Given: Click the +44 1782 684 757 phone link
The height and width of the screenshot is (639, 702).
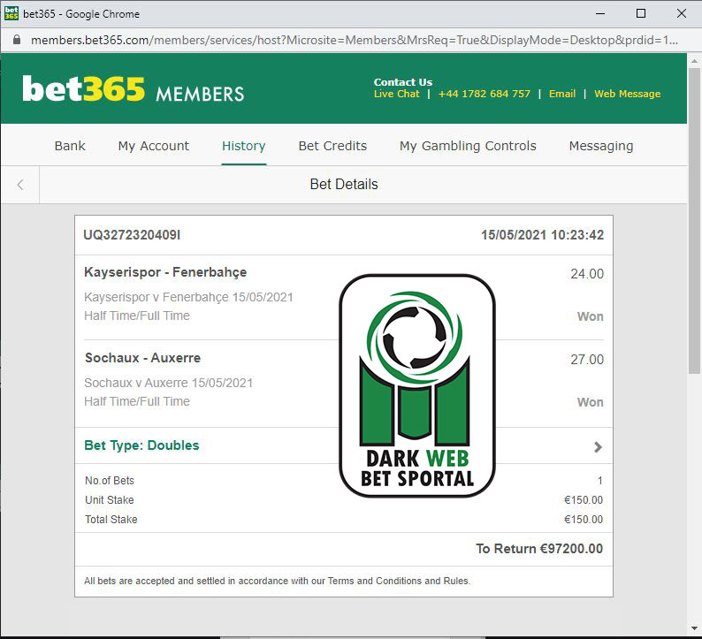Looking at the screenshot, I should 484,94.
